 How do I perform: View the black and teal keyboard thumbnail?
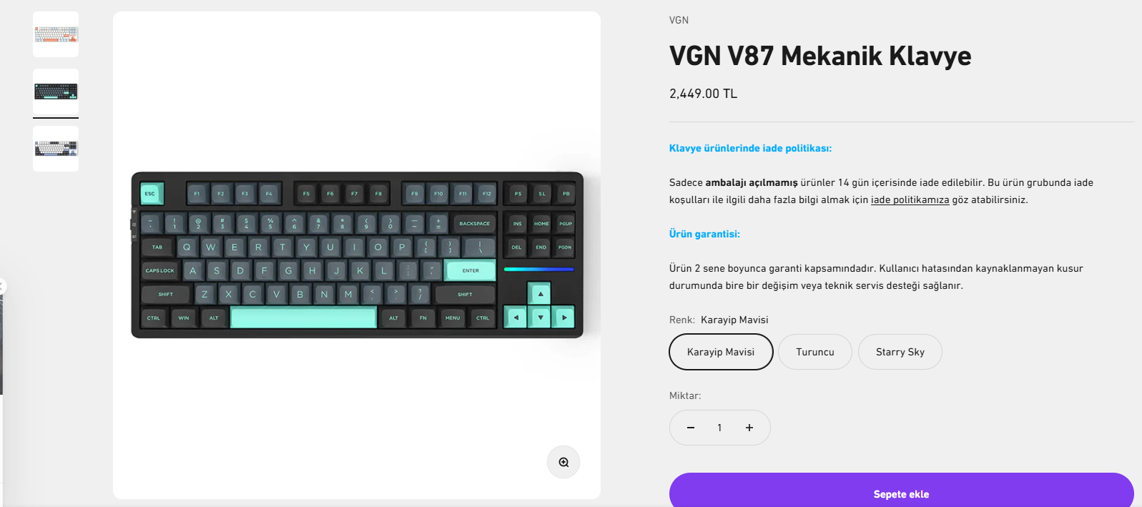tap(56, 92)
